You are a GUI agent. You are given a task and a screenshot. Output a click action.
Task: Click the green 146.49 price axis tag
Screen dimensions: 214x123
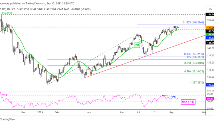click(210, 33)
